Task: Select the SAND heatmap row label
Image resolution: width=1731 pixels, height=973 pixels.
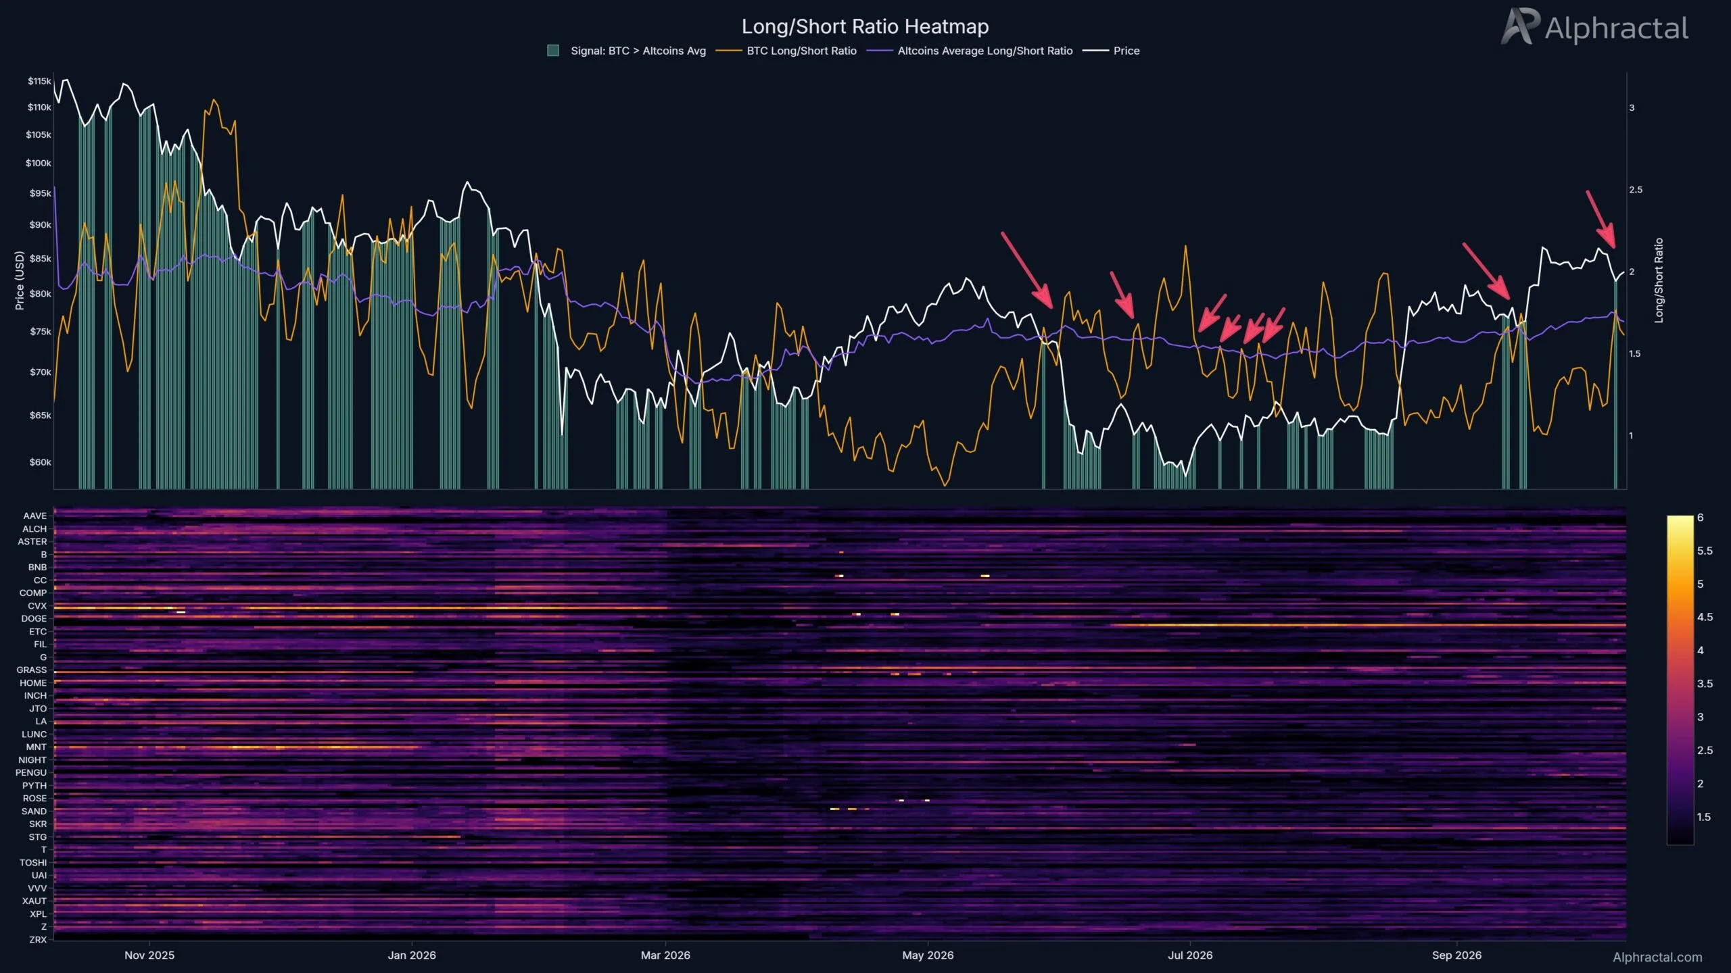Action: 34,811
